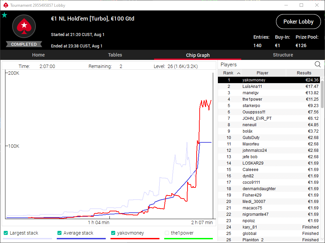Select player row yakovmoney

[x=269, y=80]
